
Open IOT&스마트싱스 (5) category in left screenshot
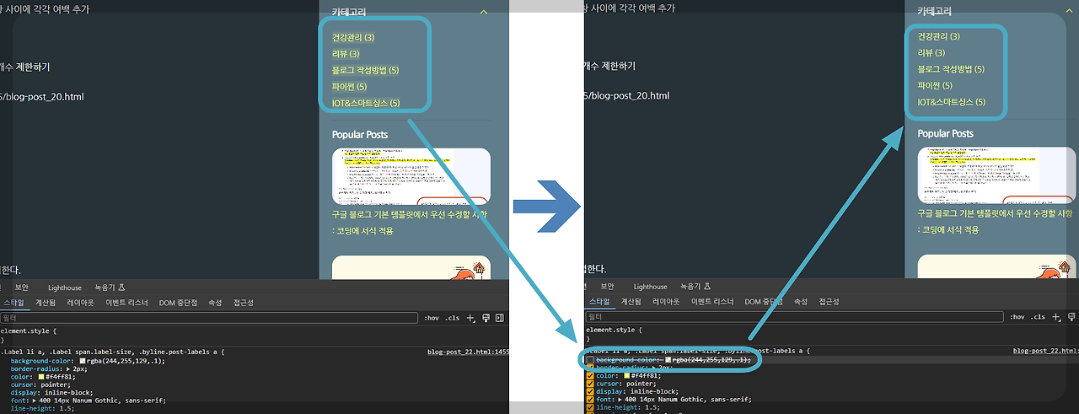click(366, 104)
